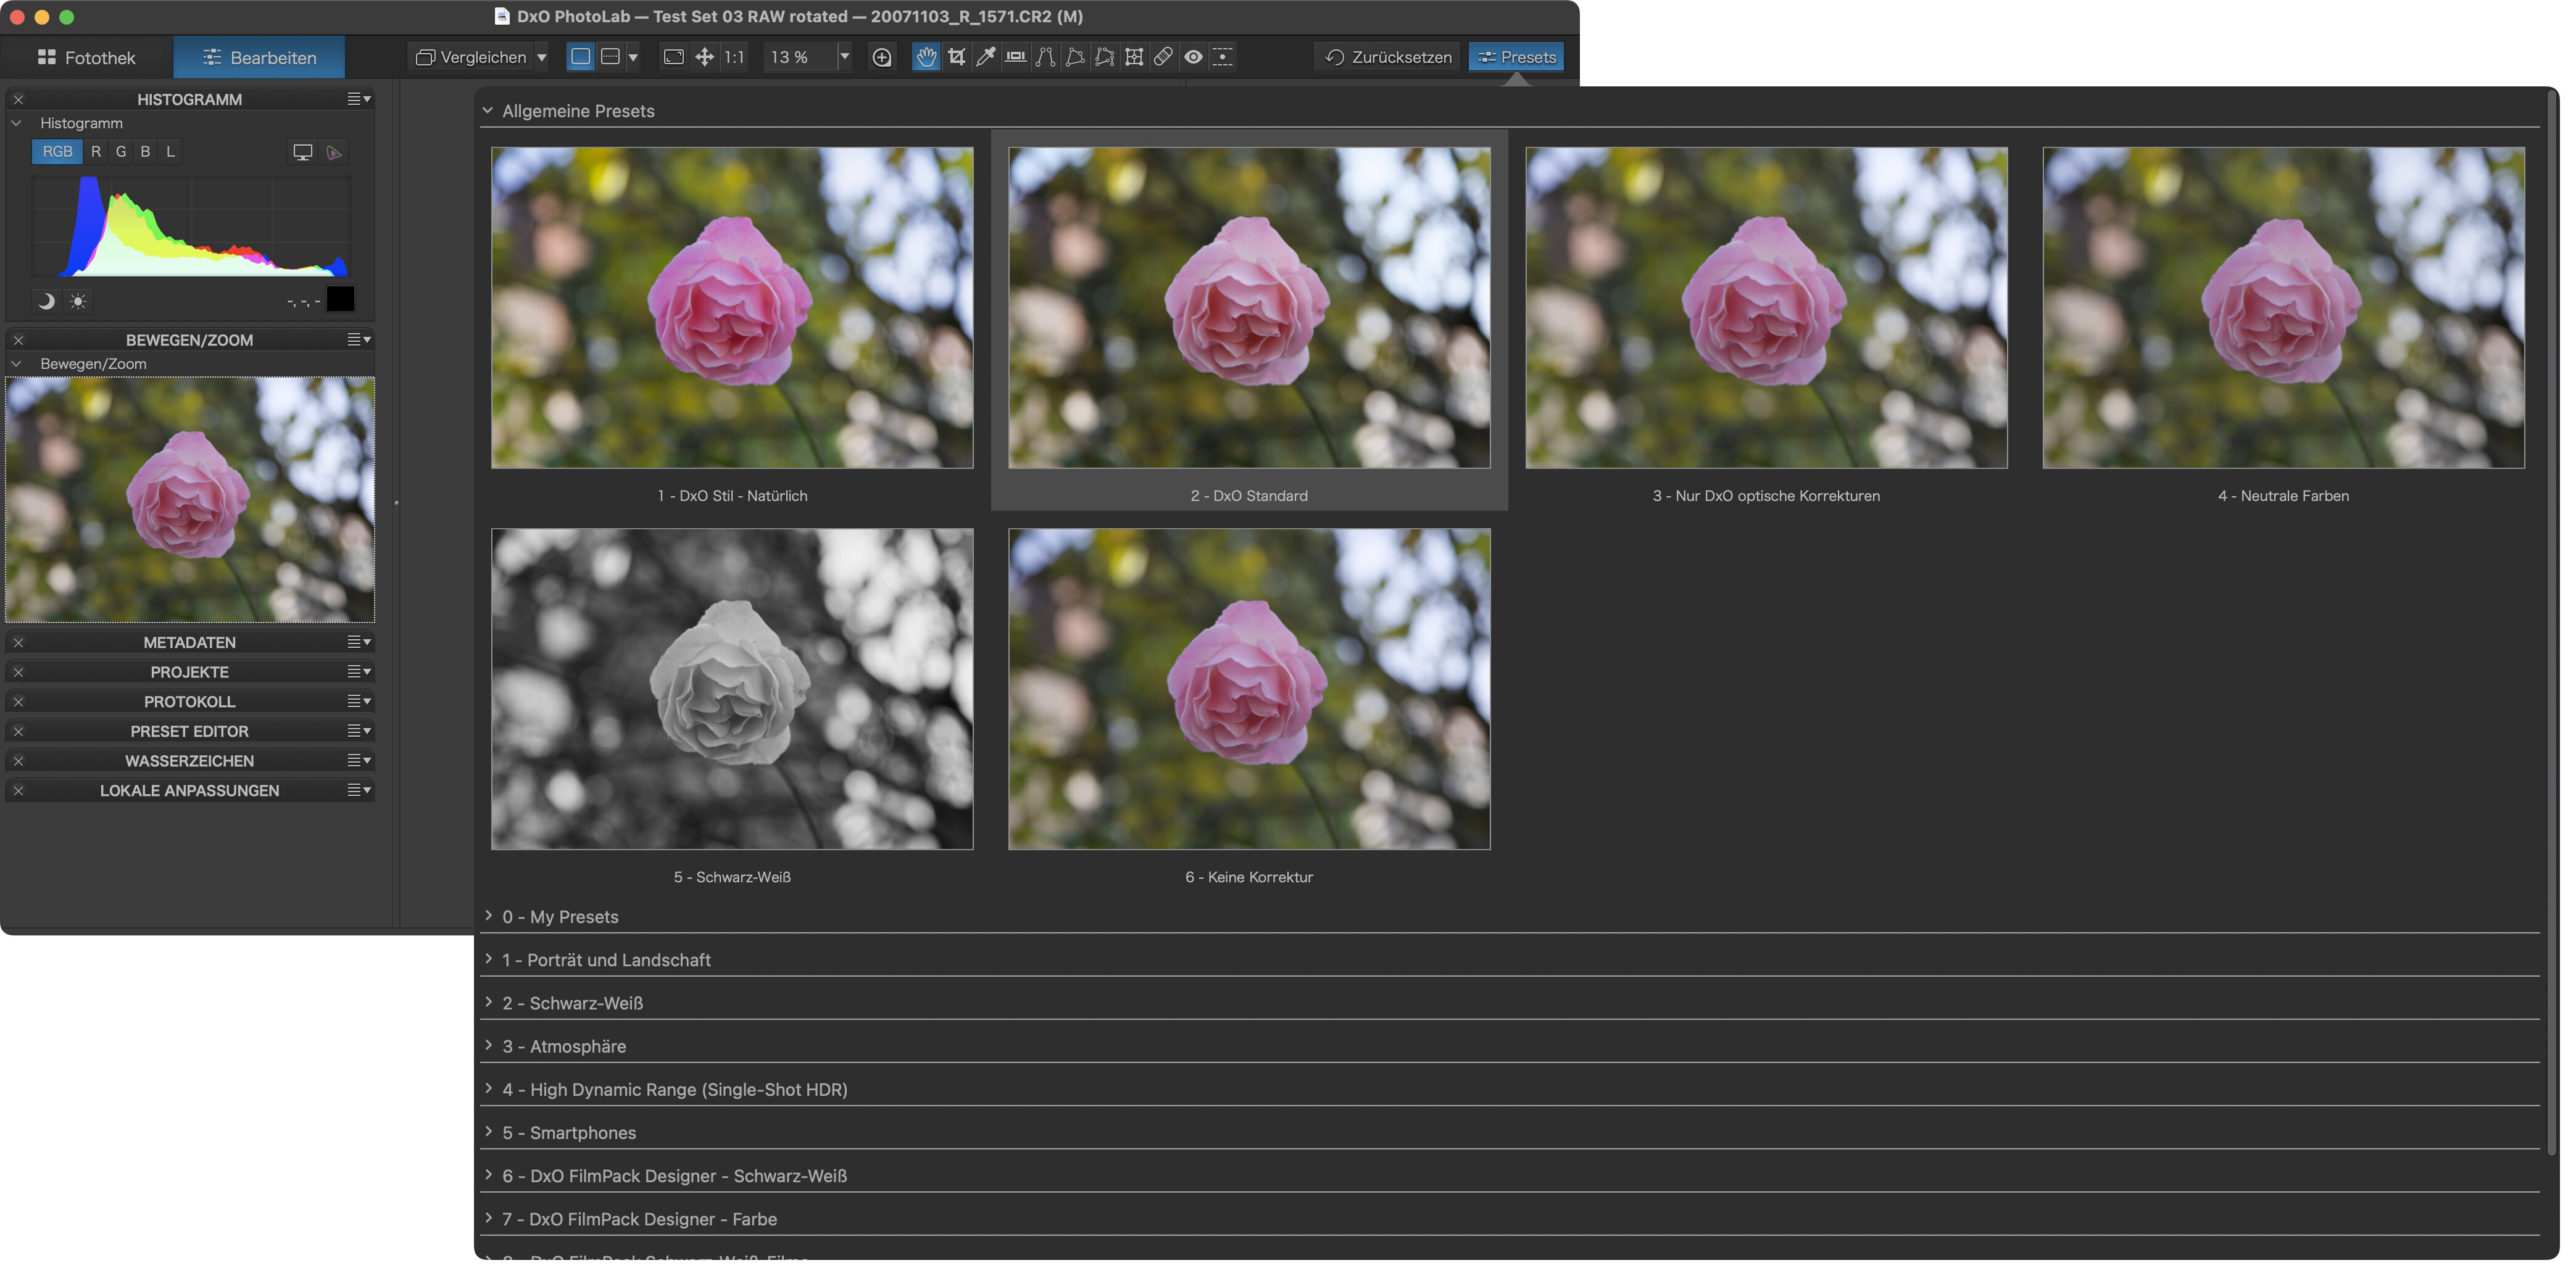
Task: Activate the Horizon leveling tool
Action: coord(1015,57)
